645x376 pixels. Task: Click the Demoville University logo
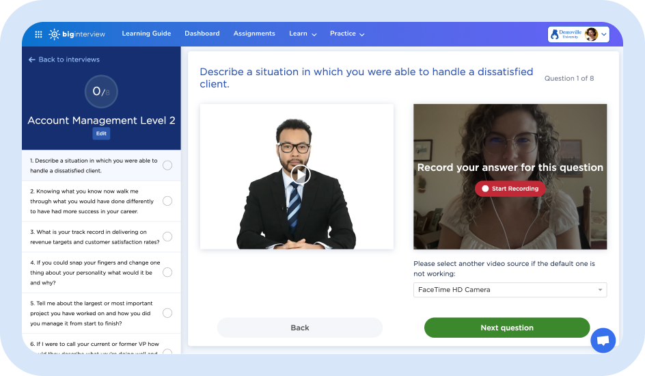(566, 34)
